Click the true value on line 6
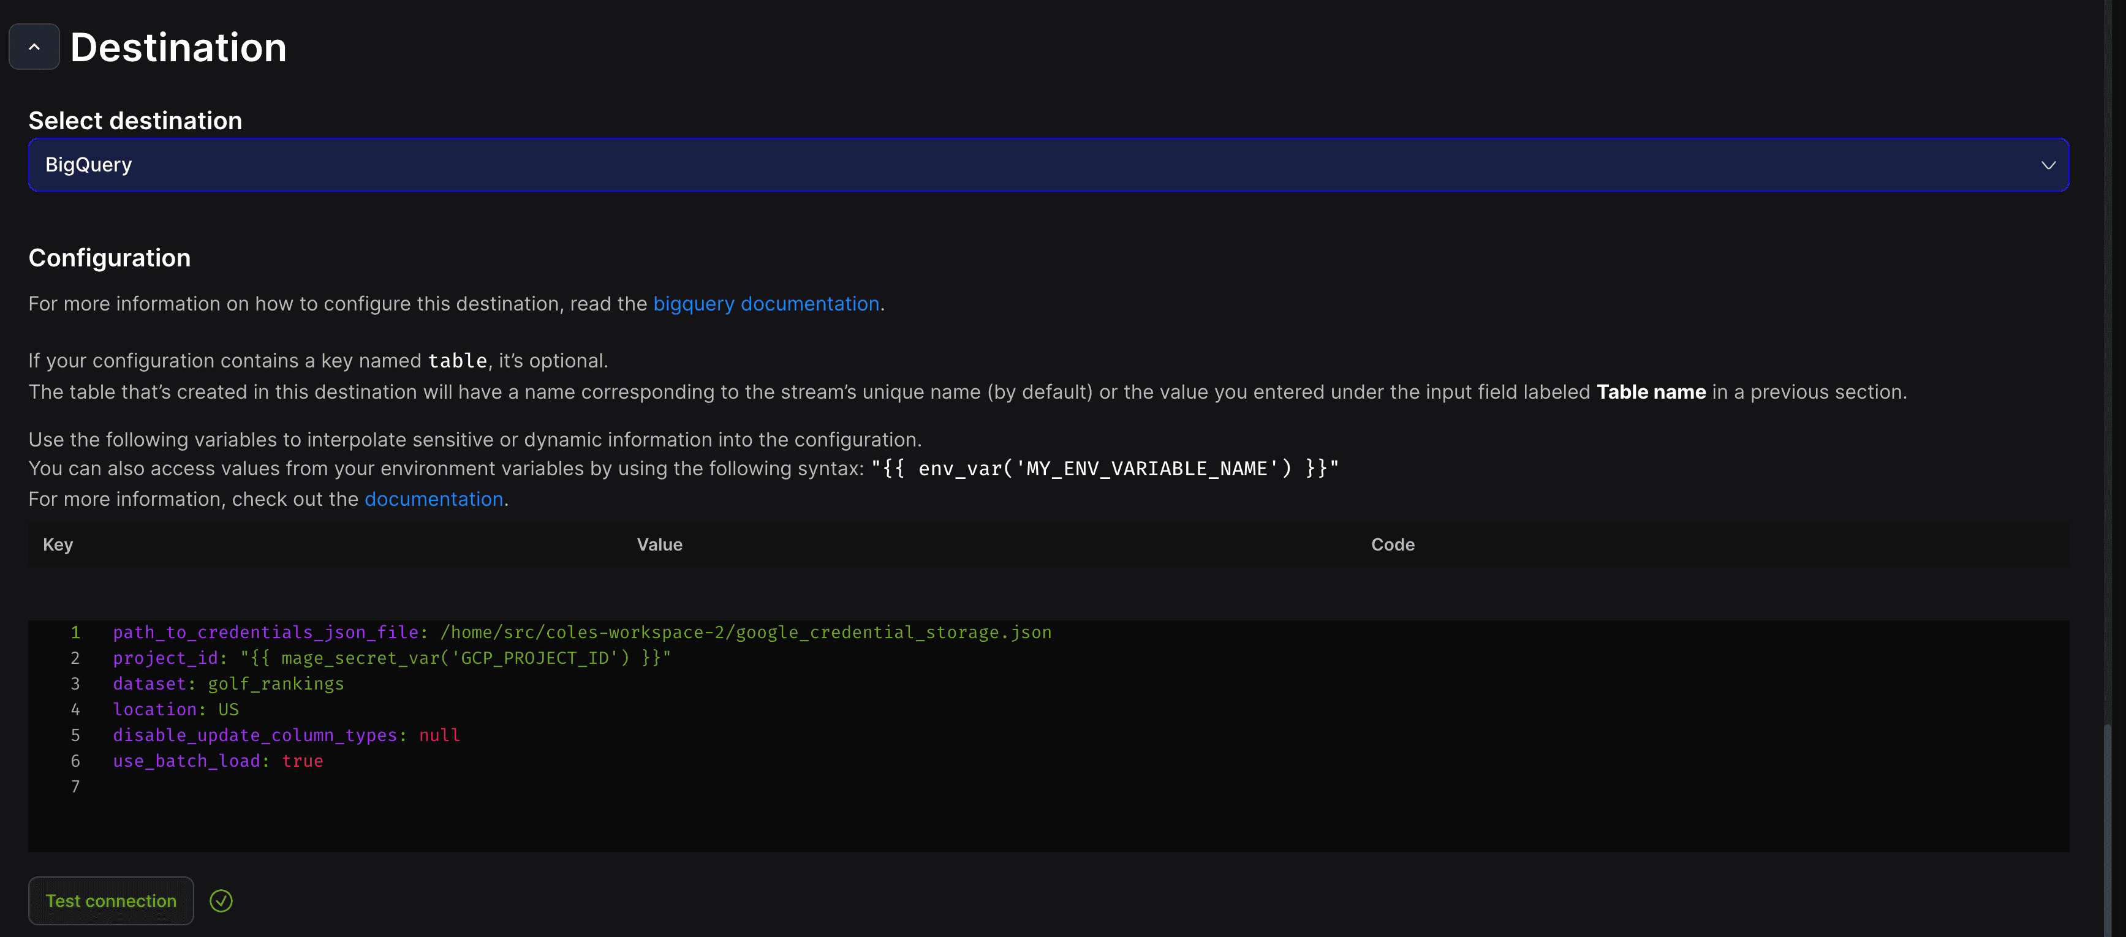 (x=302, y=761)
